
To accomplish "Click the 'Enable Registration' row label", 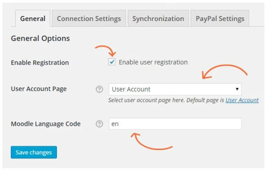I will tap(40, 63).
